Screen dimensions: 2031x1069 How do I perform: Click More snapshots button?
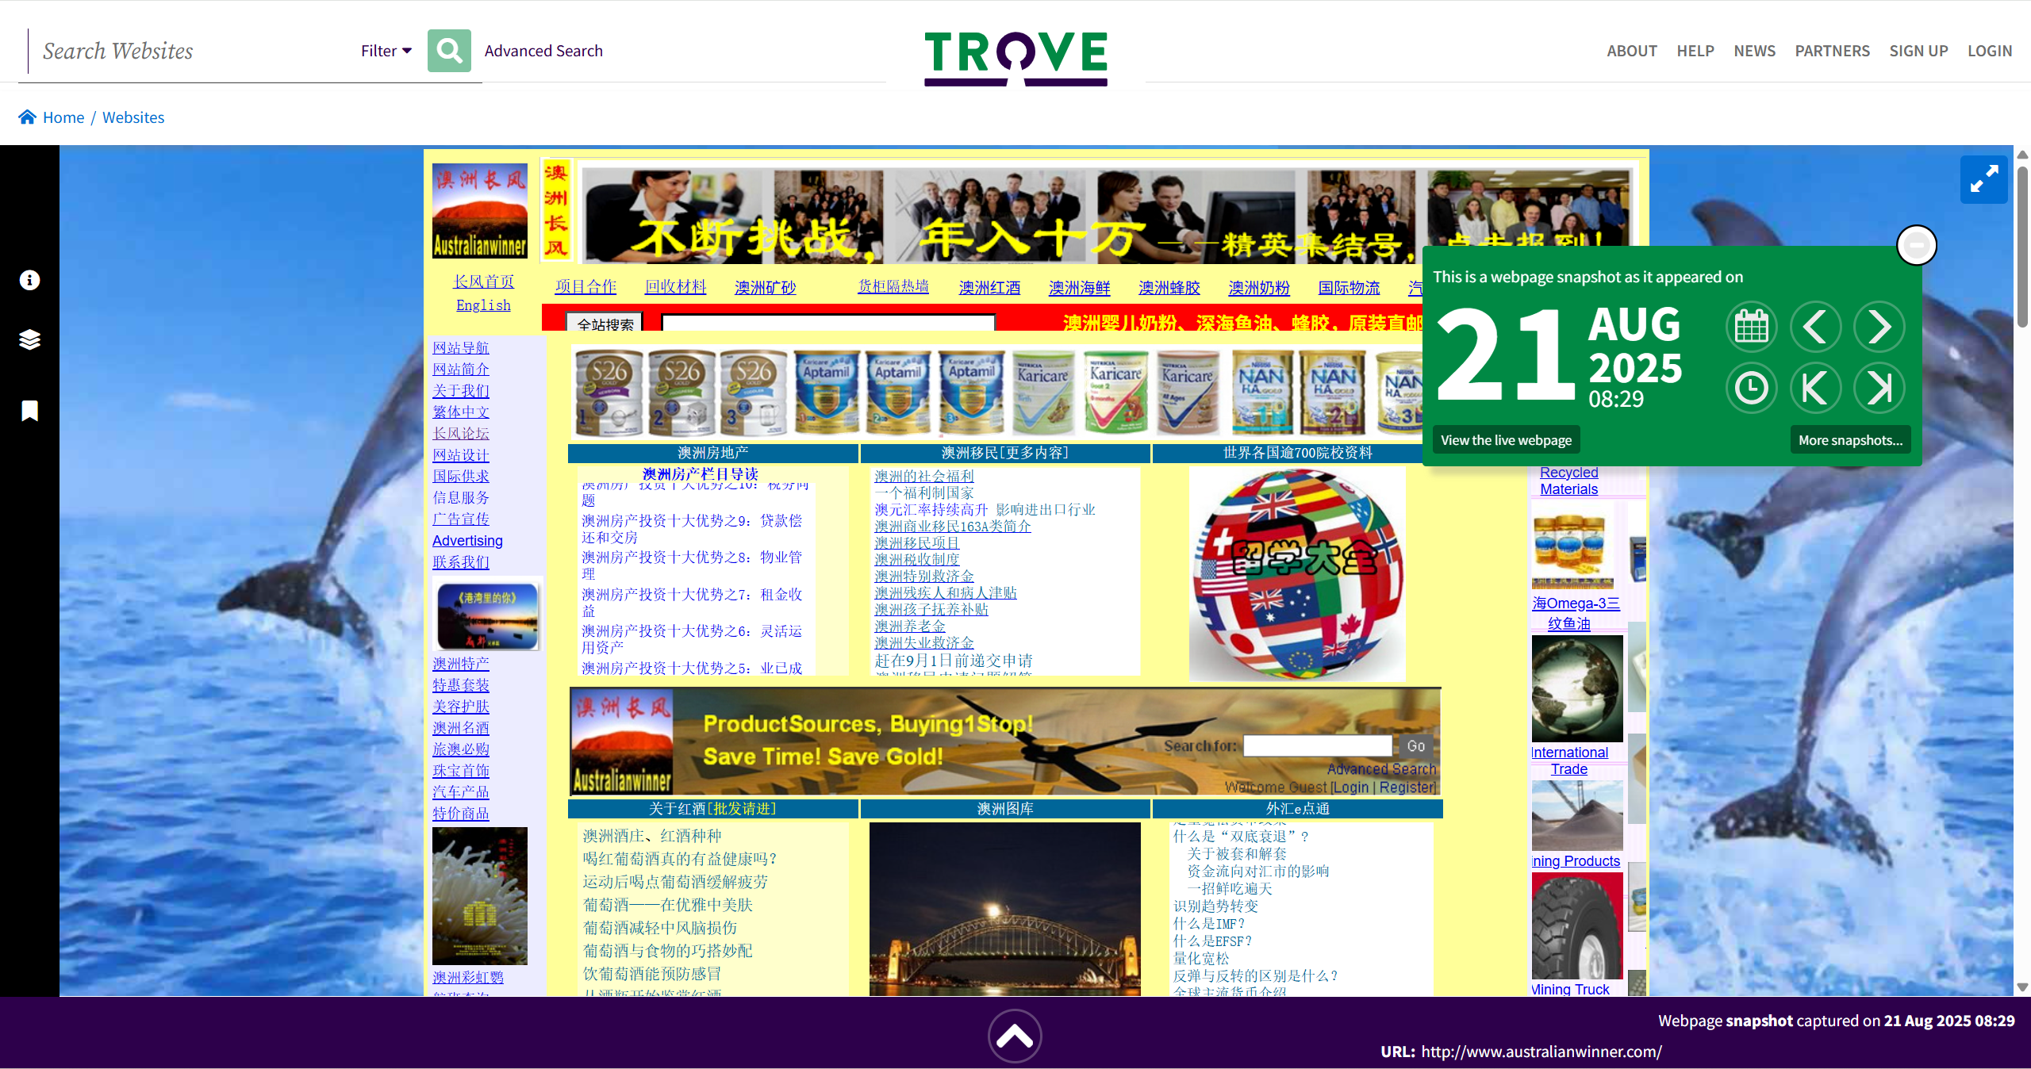click(x=1850, y=440)
